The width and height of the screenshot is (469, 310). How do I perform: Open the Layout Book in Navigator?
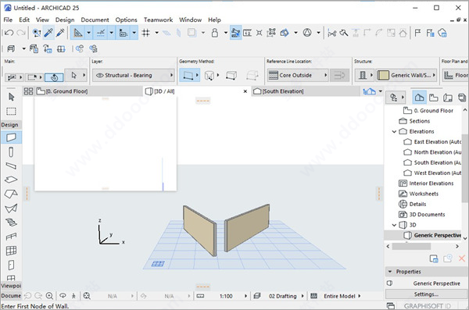(448, 98)
